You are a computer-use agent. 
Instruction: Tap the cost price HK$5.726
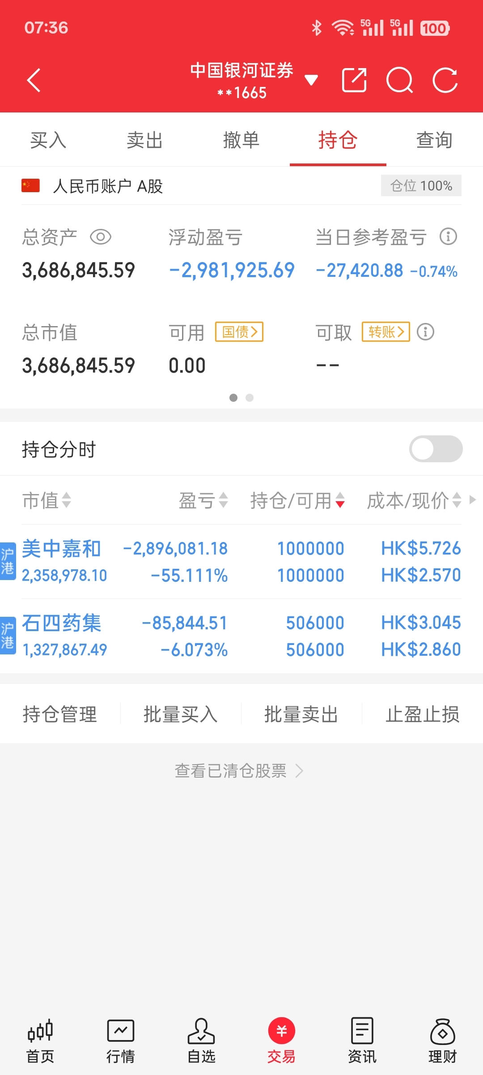pyautogui.click(x=421, y=548)
